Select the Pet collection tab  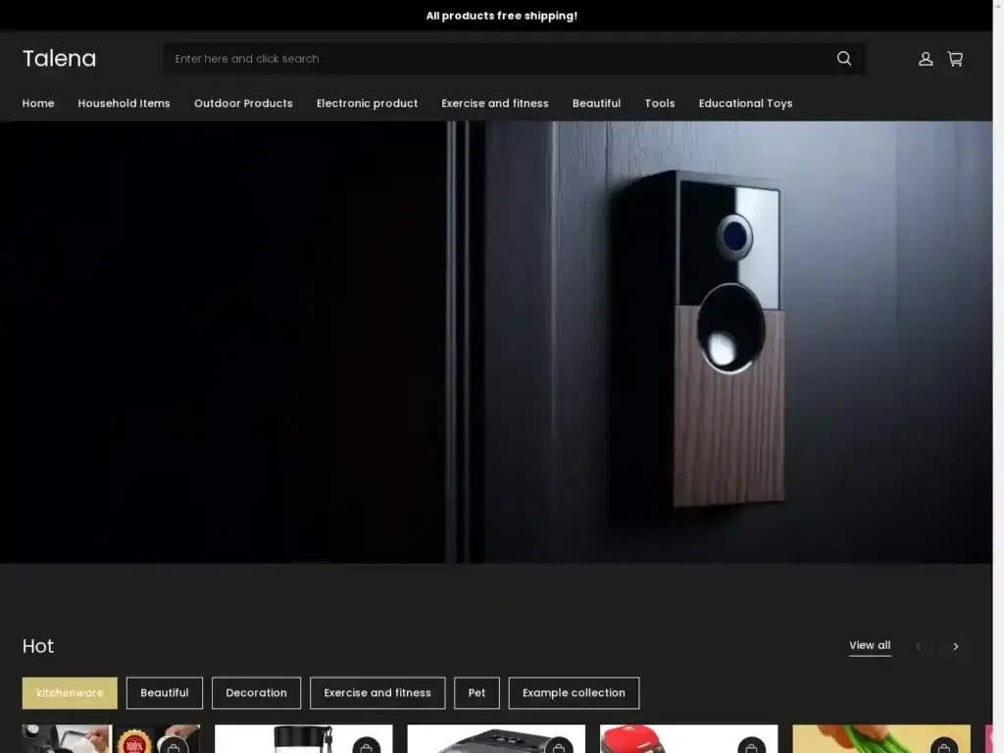click(x=477, y=692)
